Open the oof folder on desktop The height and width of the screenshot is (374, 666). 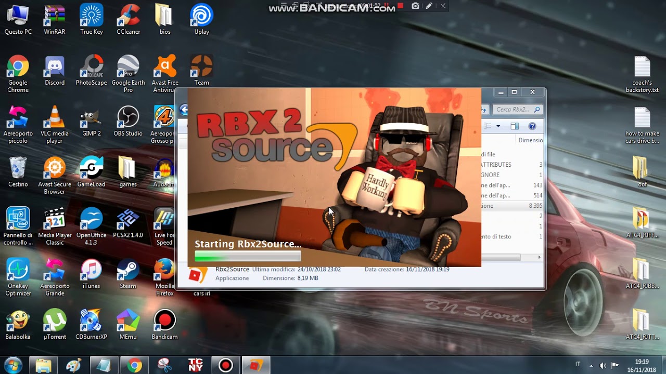coord(642,172)
